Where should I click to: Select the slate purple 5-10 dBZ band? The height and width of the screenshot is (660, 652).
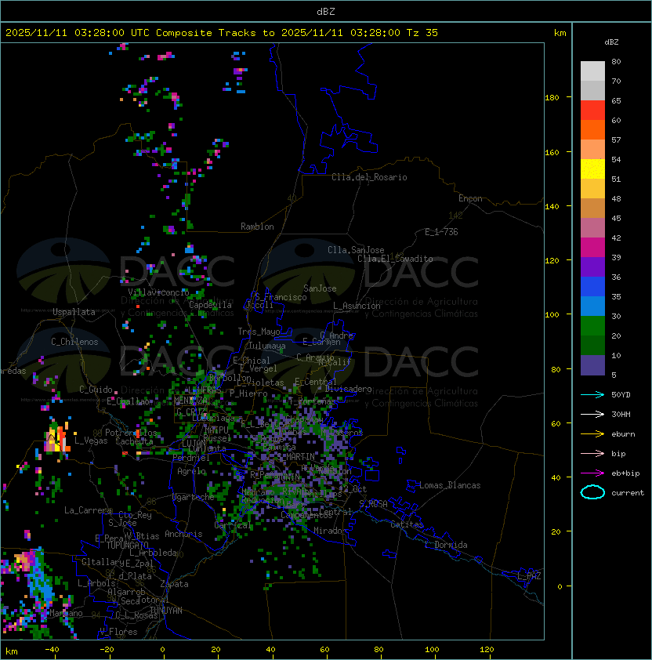(592, 365)
